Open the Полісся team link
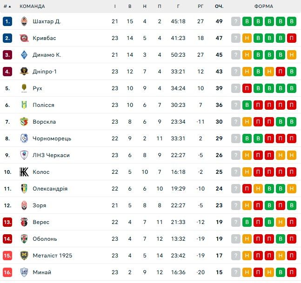This screenshot has width=301, height=283. pos(43,105)
